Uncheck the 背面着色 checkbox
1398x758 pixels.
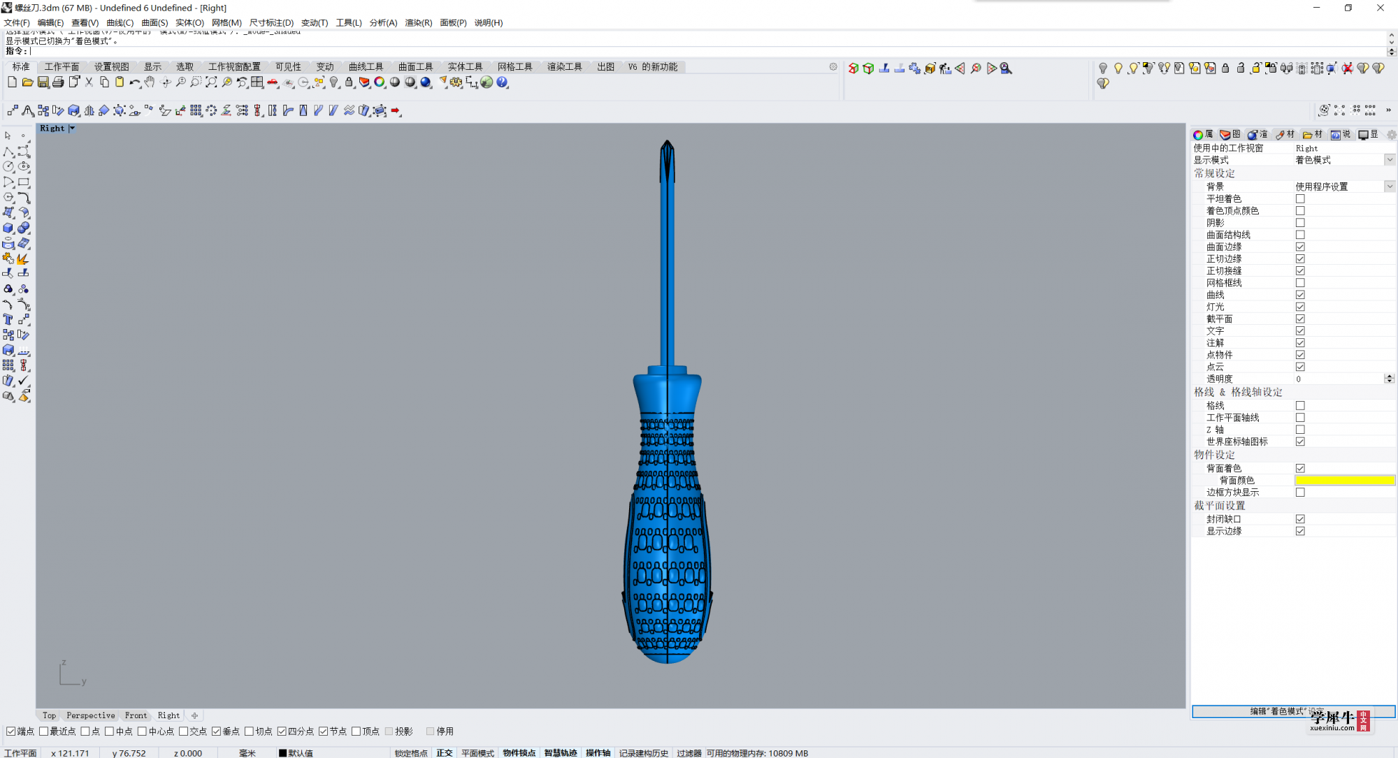tap(1300, 468)
